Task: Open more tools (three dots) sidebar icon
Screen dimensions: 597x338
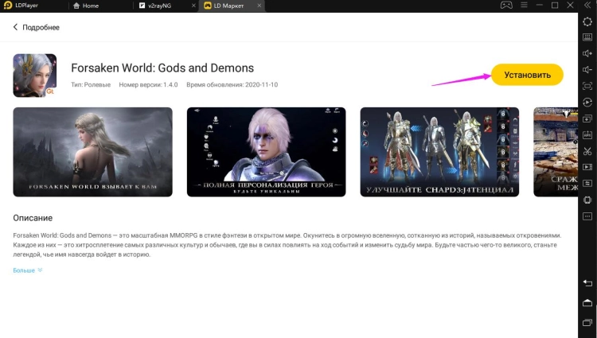Action: point(587,216)
